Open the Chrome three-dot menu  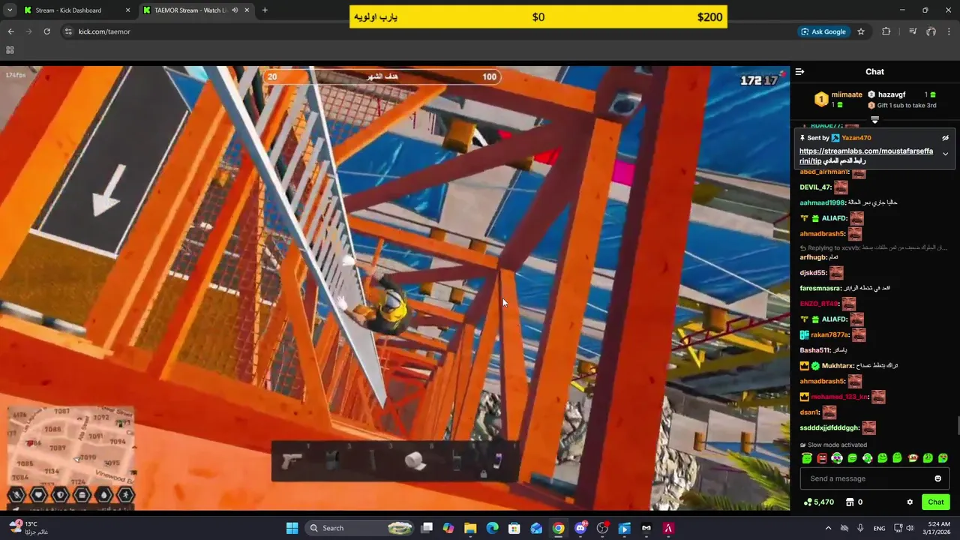point(949,31)
